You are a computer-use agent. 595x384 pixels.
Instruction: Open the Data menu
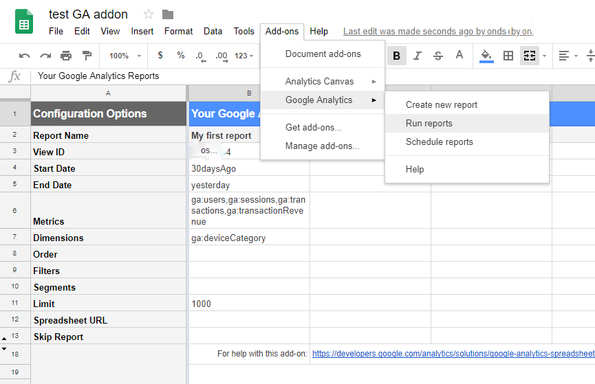pos(213,32)
